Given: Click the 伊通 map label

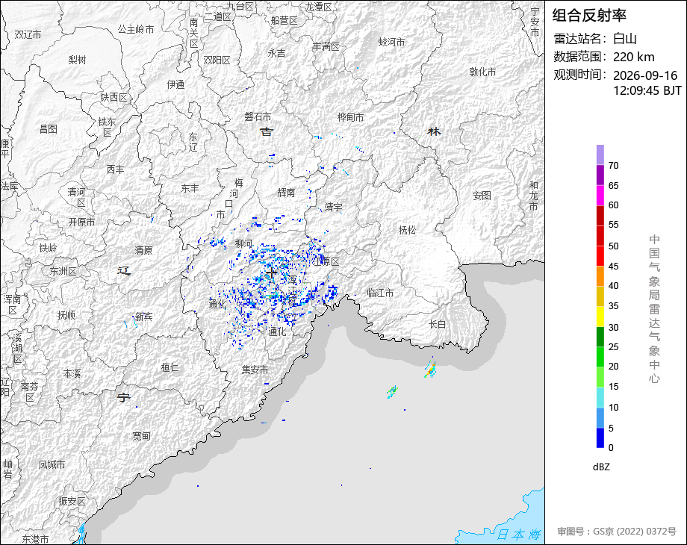Looking at the screenshot, I should click(x=175, y=84).
